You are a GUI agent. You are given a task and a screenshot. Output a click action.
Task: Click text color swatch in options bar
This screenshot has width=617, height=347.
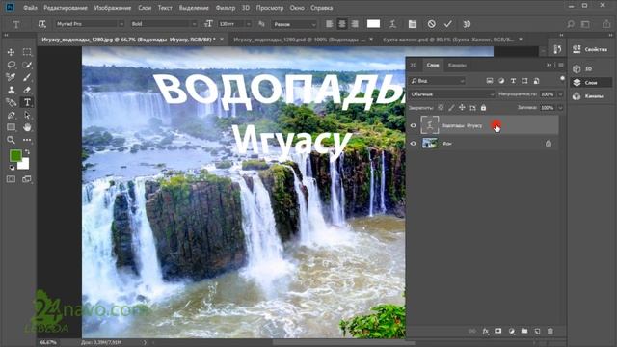pos(373,24)
